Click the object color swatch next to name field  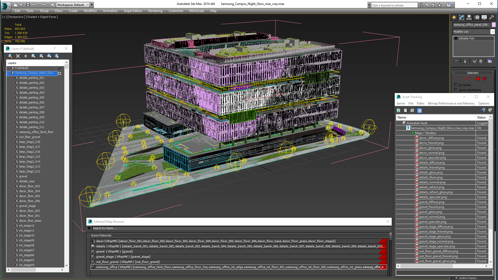[x=493, y=25]
